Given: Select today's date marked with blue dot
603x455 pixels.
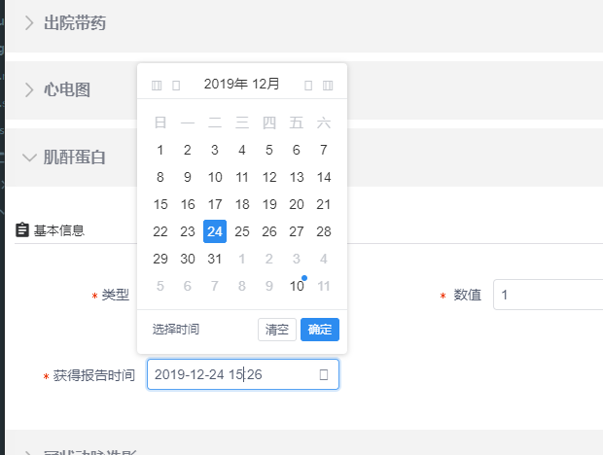Looking at the screenshot, I should pyautogui.click(x=297, y=286).
